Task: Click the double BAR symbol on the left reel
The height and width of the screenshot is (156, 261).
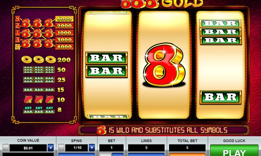Action: tap(106, 65)
